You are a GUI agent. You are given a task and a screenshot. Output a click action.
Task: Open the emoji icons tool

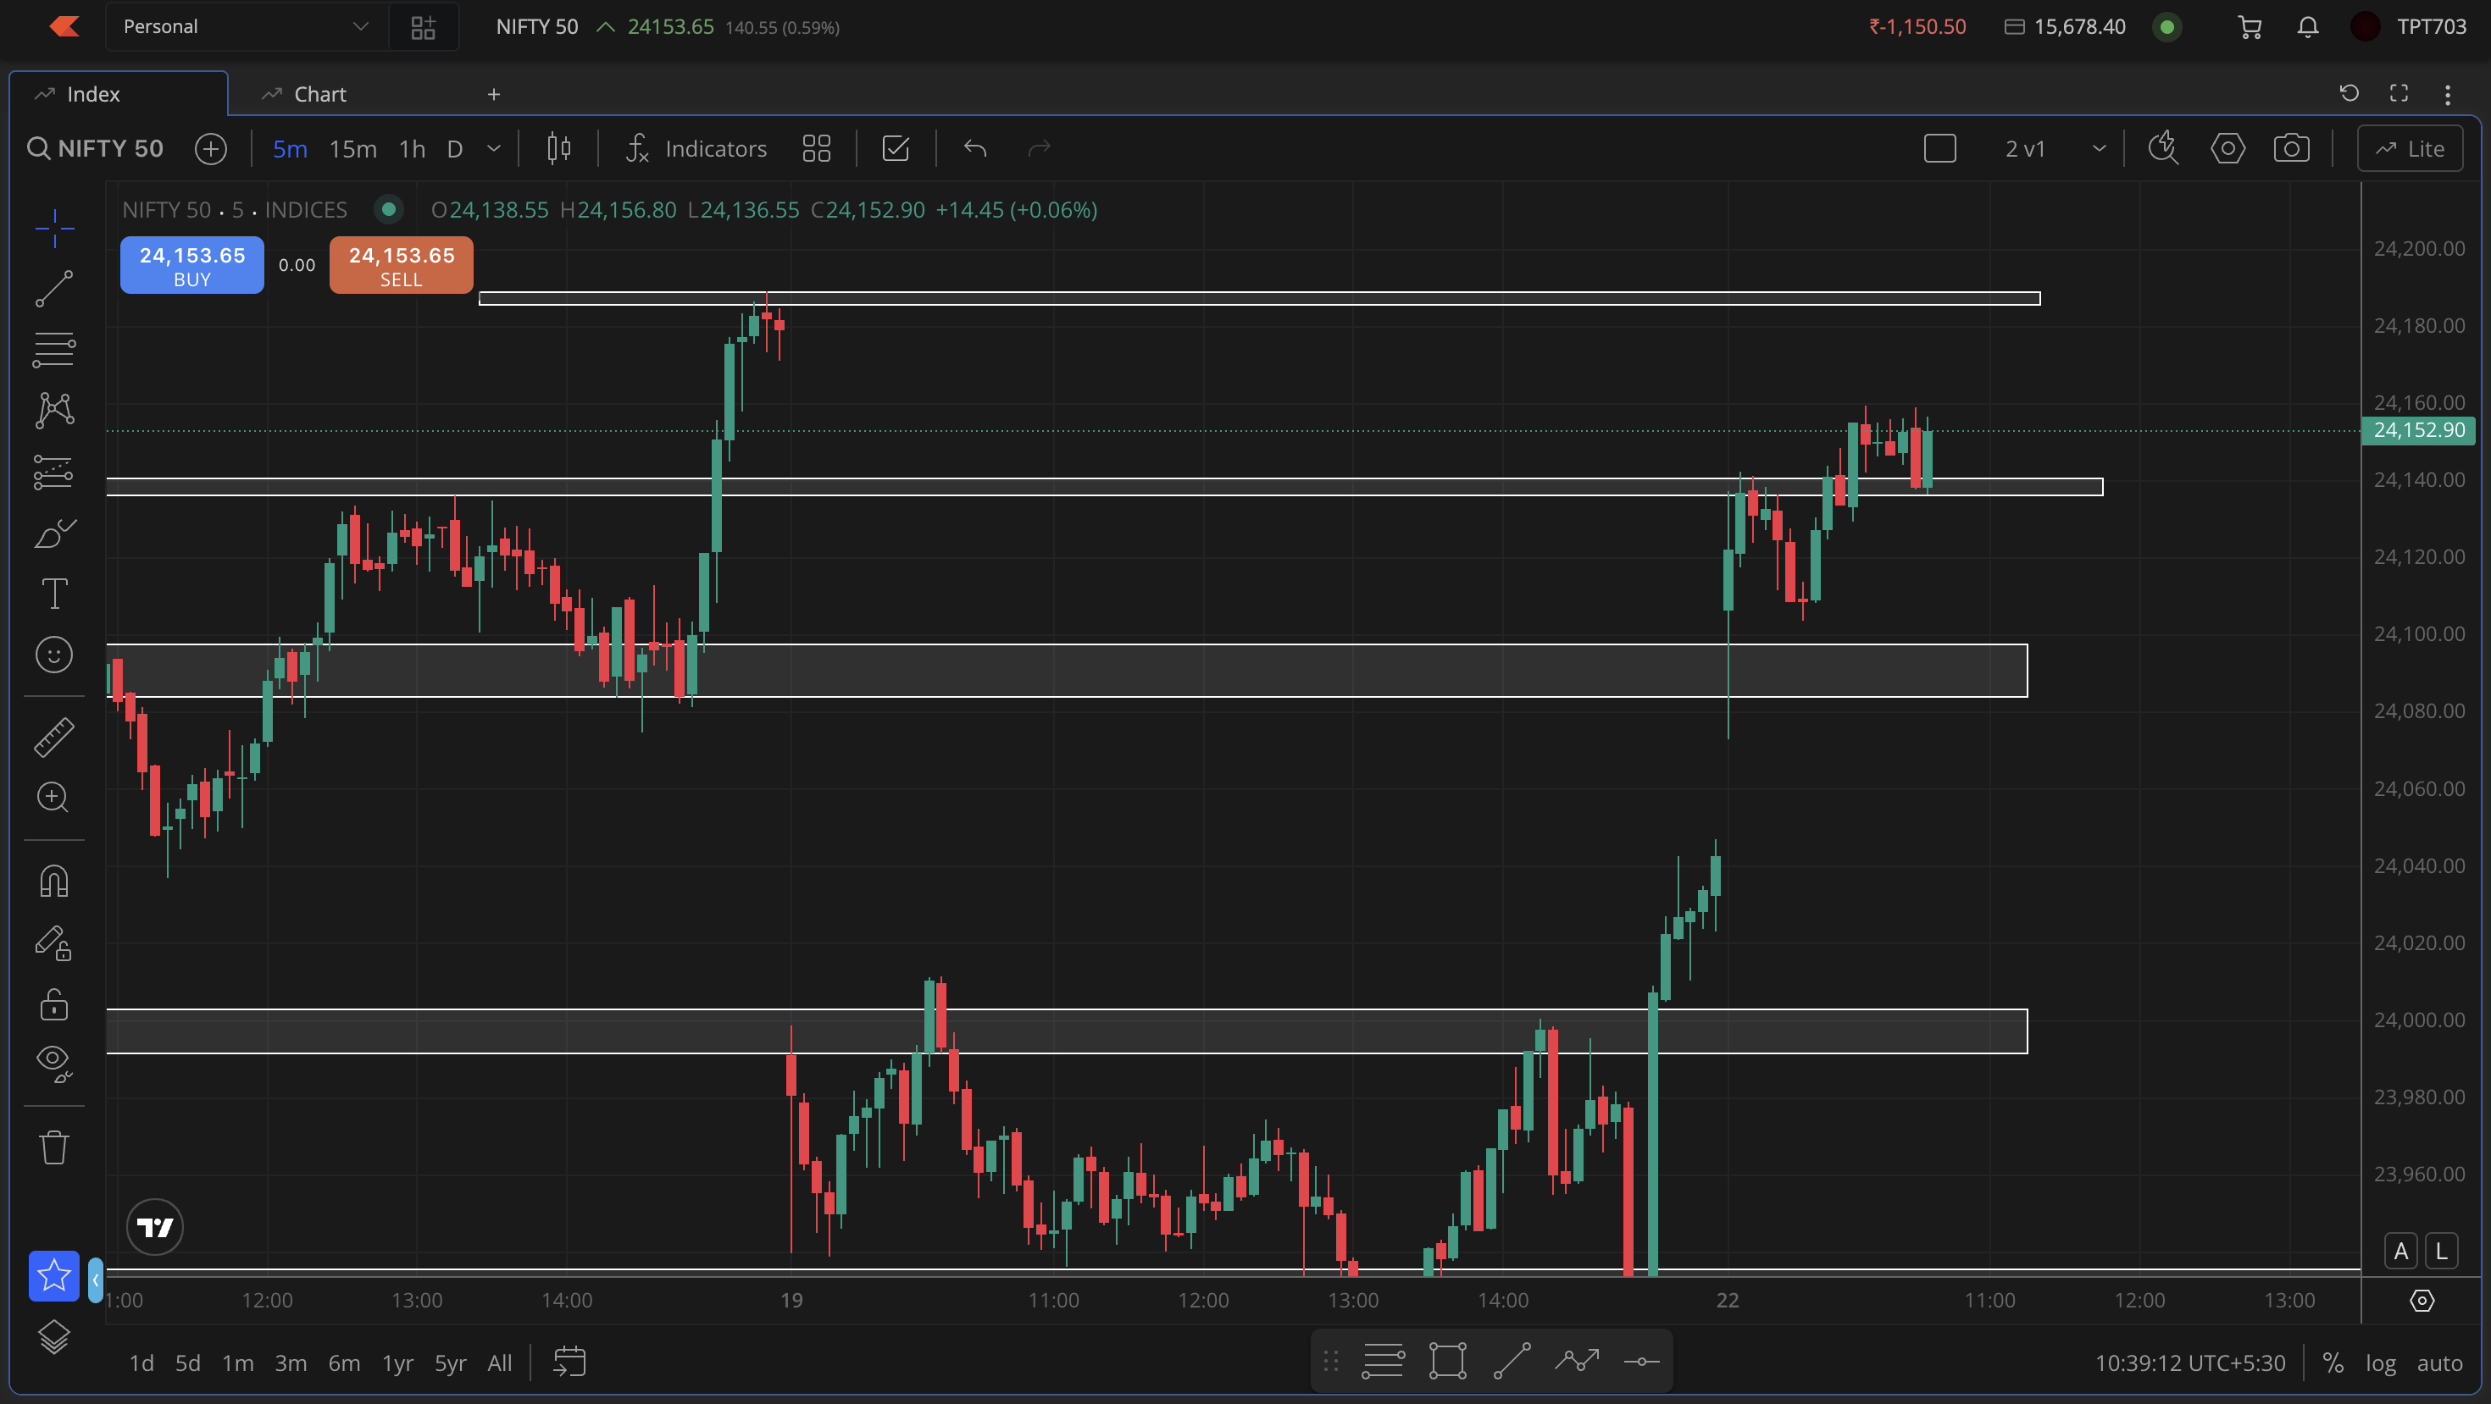pyautogui.click(x=54, y=655)
